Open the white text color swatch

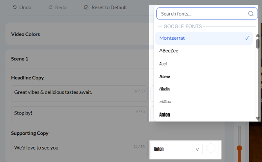(x=211, y=148)
